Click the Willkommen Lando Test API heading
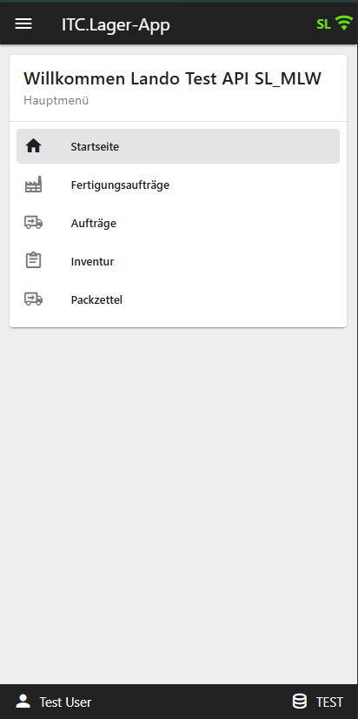The image size is (358, 719). [x=173, y=78]
